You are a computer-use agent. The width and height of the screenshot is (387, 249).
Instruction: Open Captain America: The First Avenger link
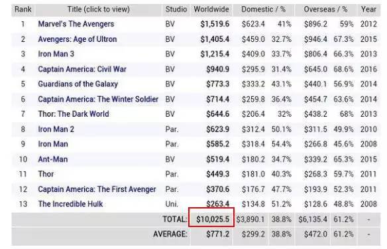(x=97, y=189)
